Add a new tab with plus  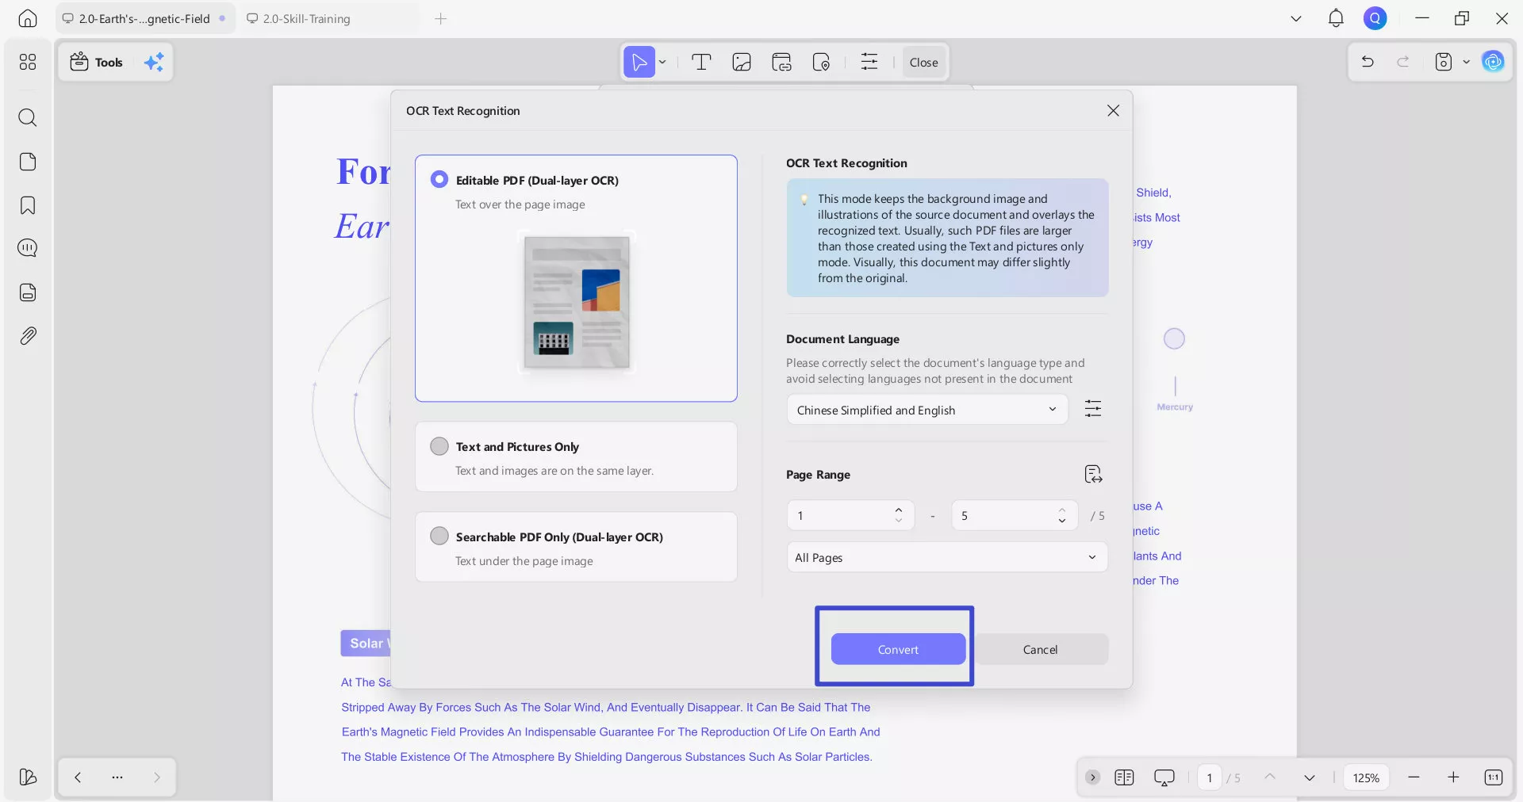pyautogui.click(x=441, y=18)
